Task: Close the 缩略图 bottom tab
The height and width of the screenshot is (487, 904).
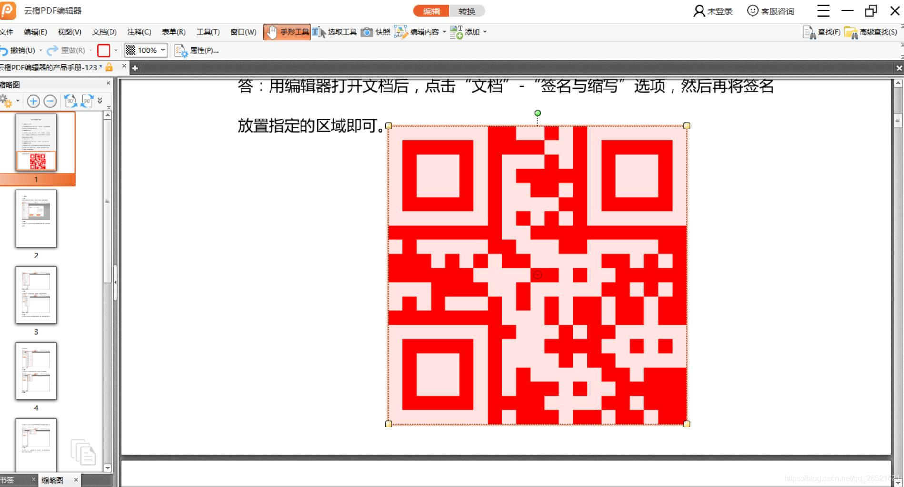Action: click(x=76, y=480)
